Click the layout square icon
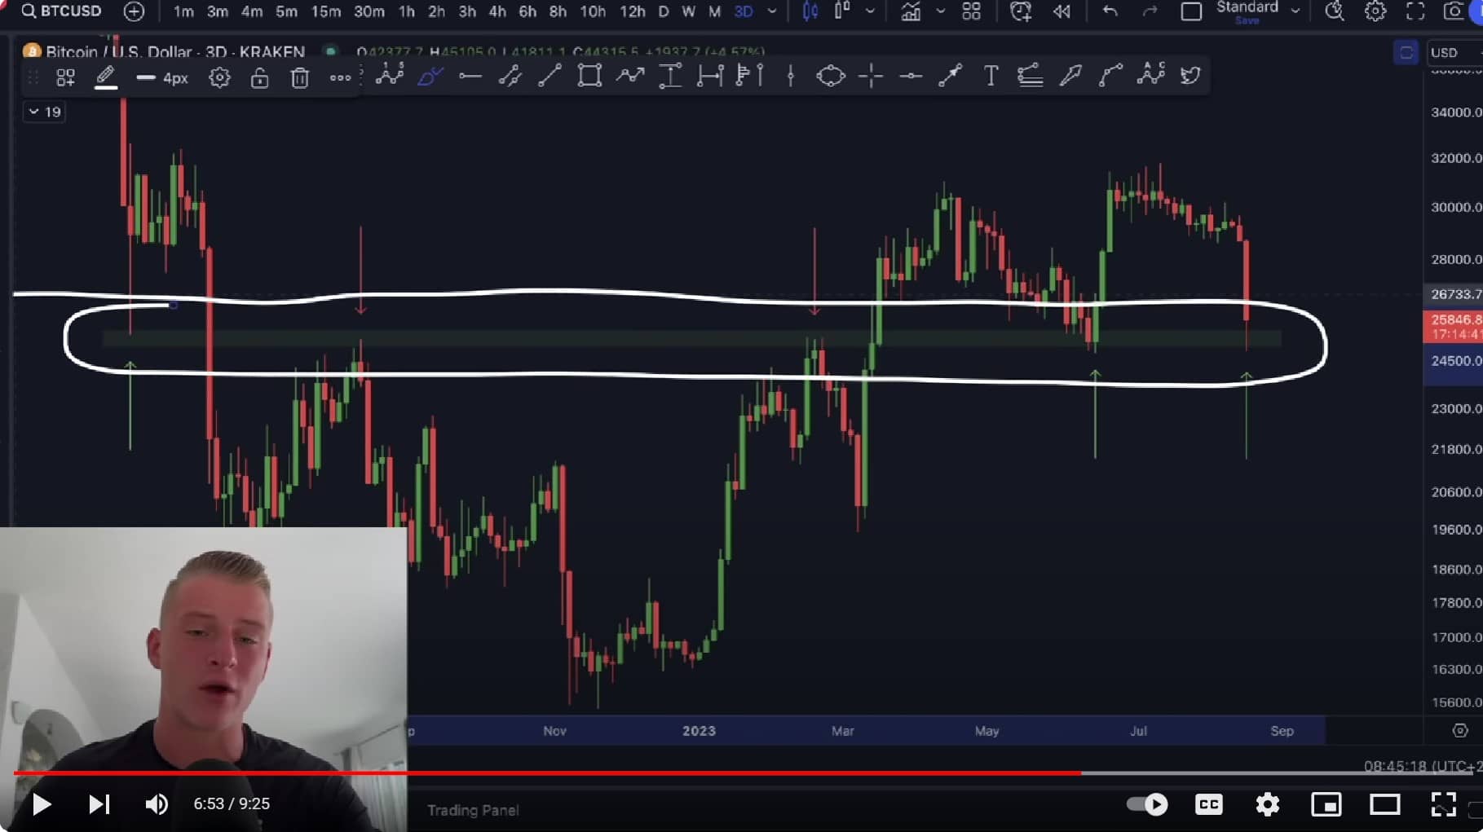This screenshot has height=832, width=1483. (x=1191, y=11)
